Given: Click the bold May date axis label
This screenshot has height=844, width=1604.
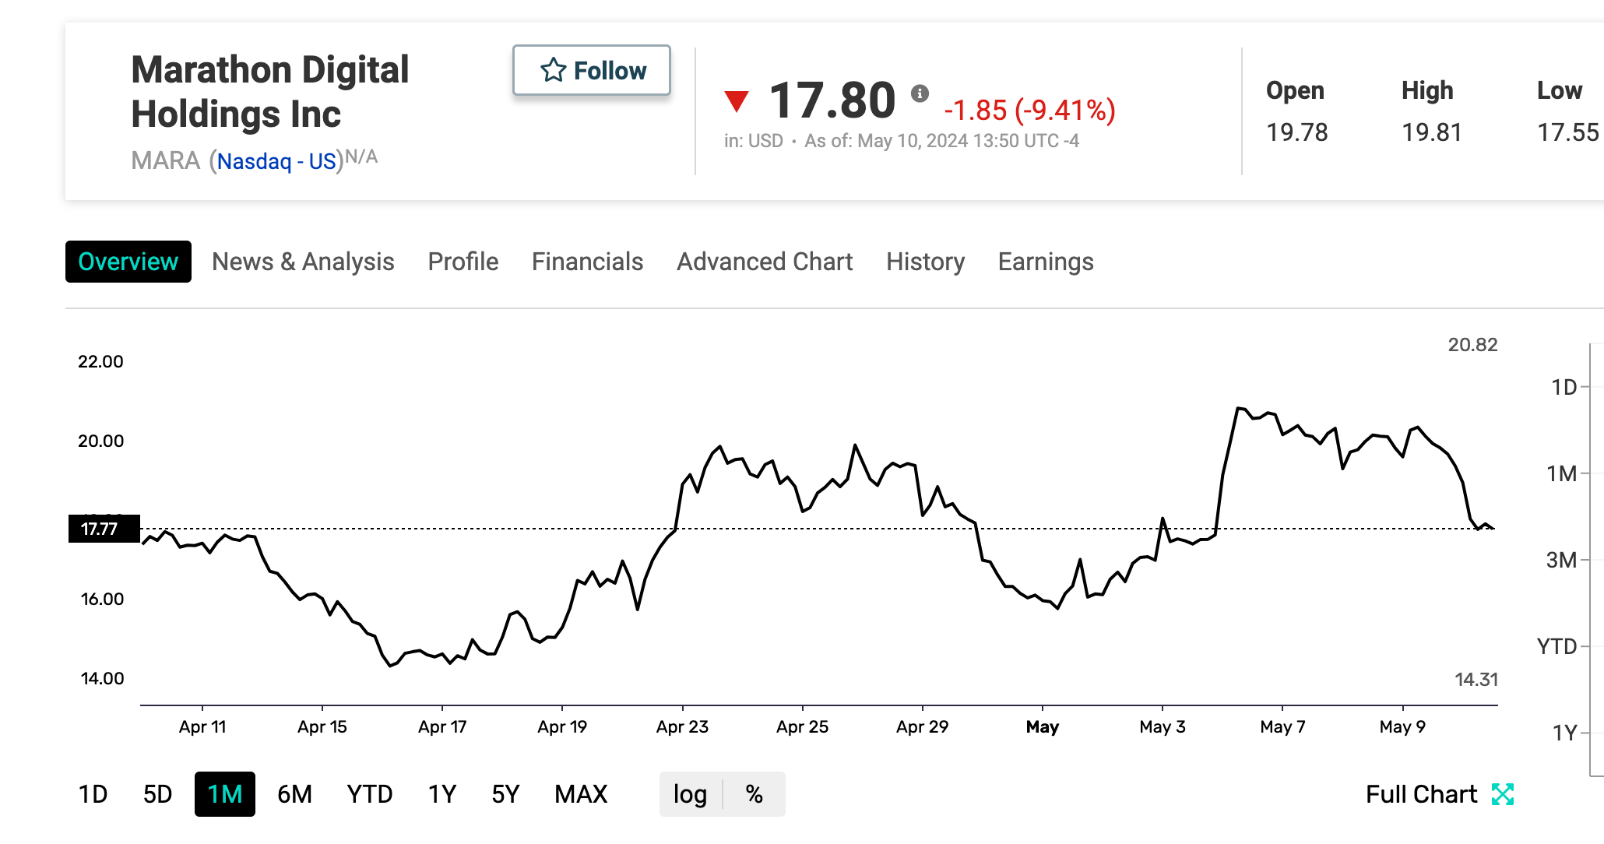Looking at the screenshot, I should tap(1043, 727).
